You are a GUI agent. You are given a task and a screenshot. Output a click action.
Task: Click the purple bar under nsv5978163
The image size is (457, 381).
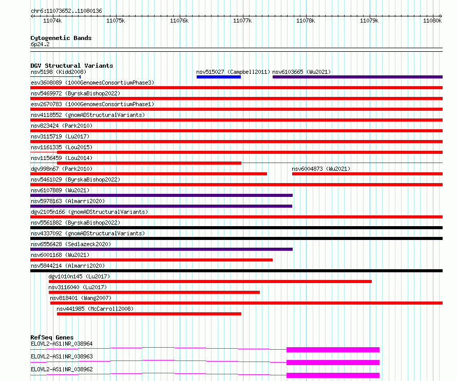tap(161, 206)
